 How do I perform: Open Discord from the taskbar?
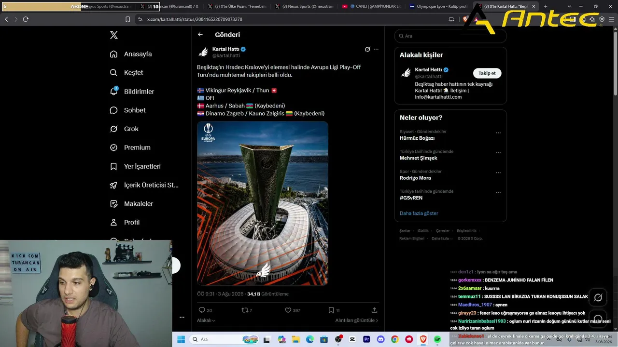tap(380, 339)
